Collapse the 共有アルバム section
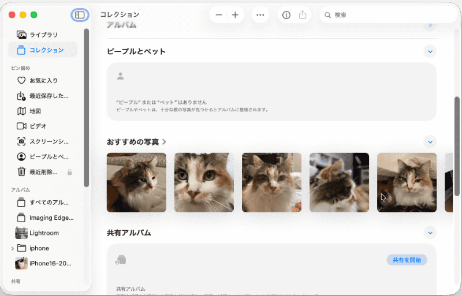 click(430, 233)
